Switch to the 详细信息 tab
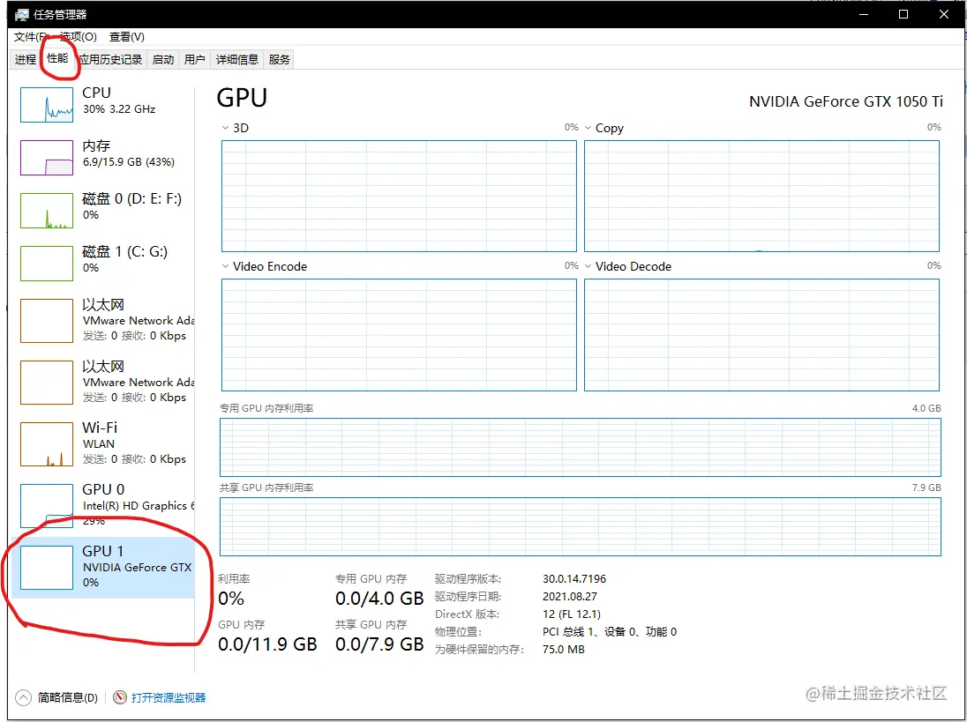The image size is (967, 722). pyautogui.click(x=236, y=59)
